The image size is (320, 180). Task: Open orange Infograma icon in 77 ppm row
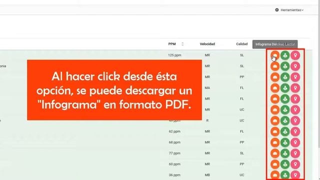coord(275,153)
